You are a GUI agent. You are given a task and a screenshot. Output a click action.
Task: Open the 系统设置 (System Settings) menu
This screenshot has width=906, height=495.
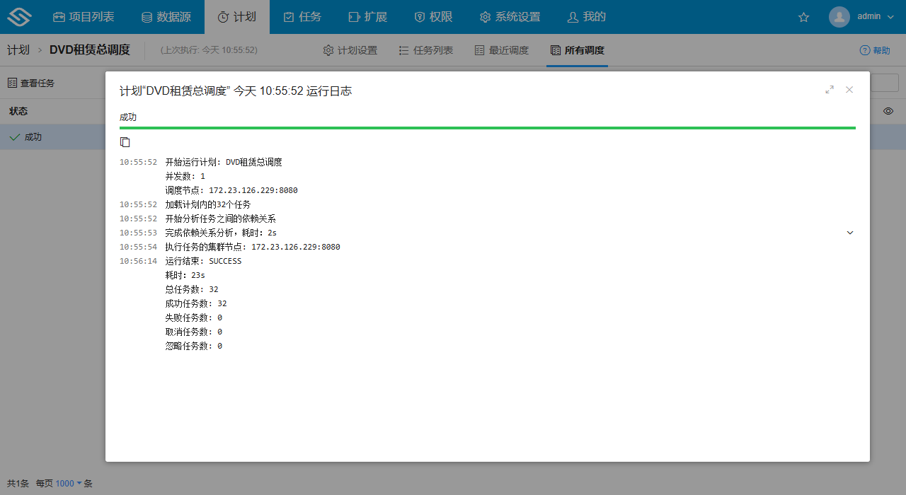point(510,17)
